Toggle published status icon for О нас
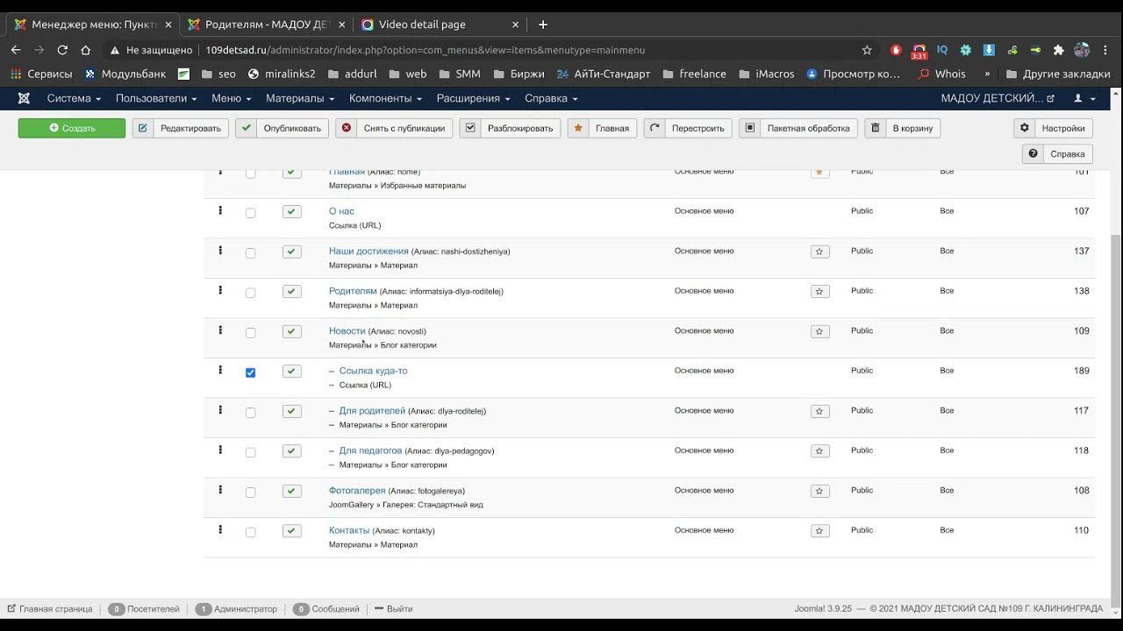This screenshot has height=631, width=1123. coord(292,212)
